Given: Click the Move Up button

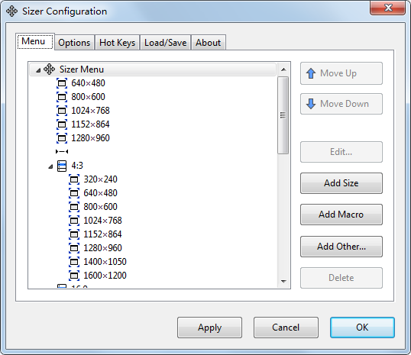Looking at the screenshot, I should [341, 73].
